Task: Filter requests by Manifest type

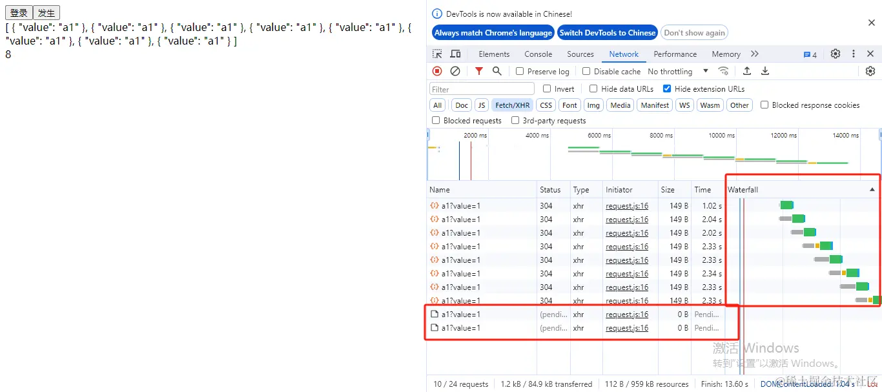Action: (x=655, y=105)
